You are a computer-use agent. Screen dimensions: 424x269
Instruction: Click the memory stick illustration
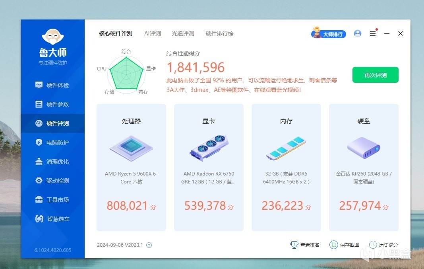[286, 148]
